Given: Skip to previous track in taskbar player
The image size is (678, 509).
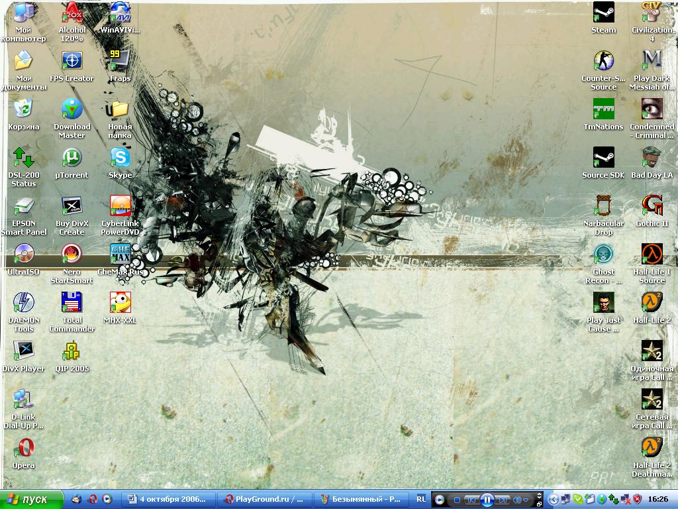Looking at the screenshot, I should 471,500.
